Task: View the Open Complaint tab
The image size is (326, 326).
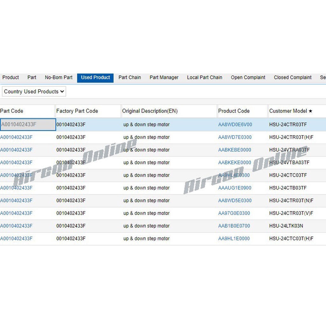Action: (248, 78)
